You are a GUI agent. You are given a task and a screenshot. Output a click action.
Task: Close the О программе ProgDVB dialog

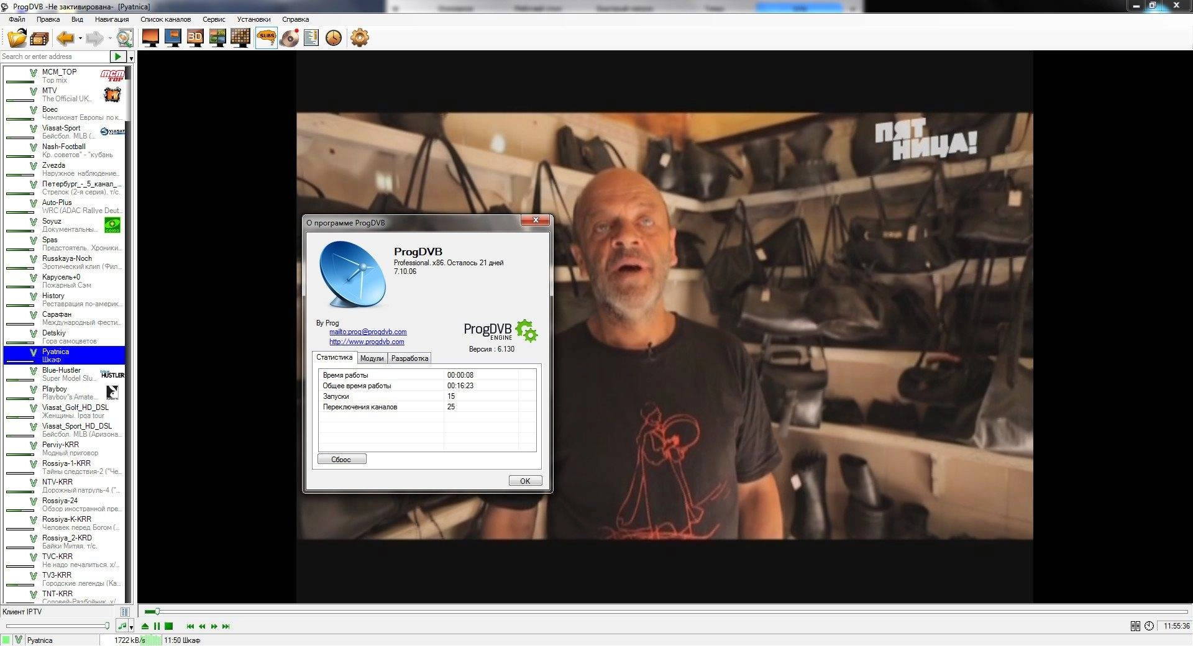point(535,221)
